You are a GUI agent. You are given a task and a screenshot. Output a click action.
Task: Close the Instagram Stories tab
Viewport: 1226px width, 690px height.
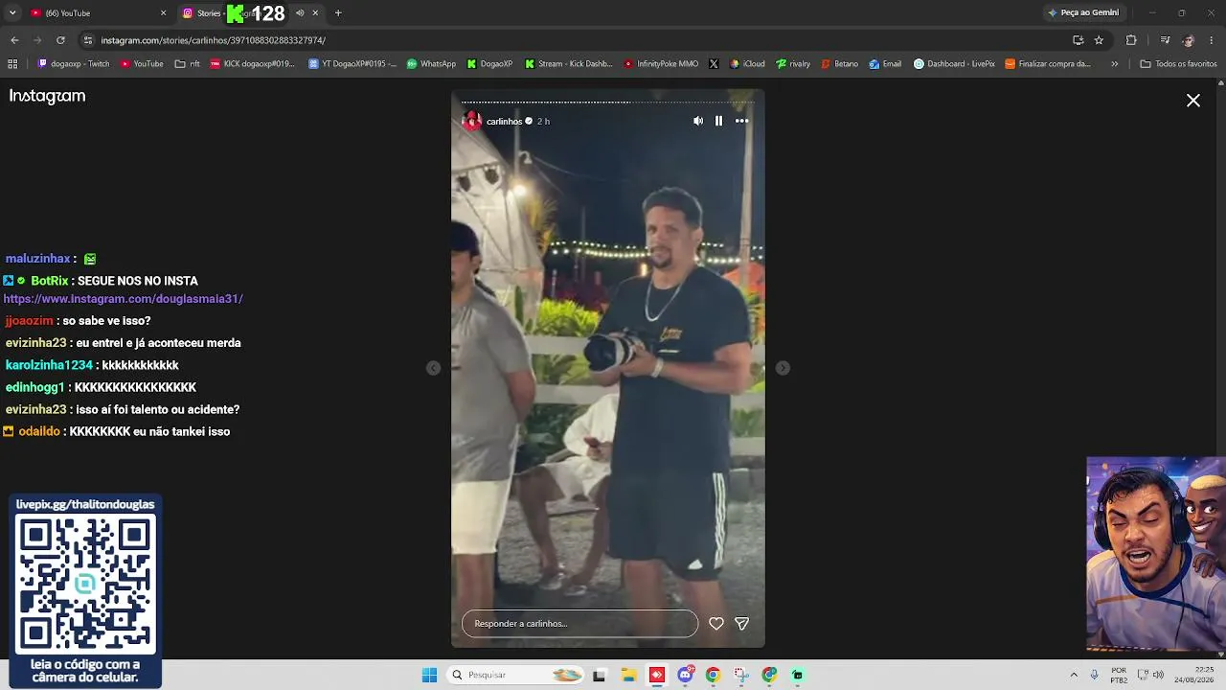point(315,13)
